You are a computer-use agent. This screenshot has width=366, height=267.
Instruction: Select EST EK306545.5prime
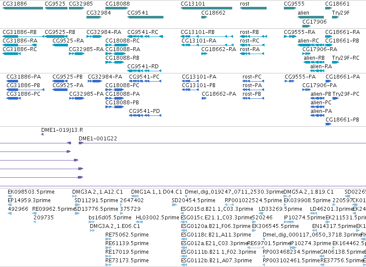tap(254, 231)
